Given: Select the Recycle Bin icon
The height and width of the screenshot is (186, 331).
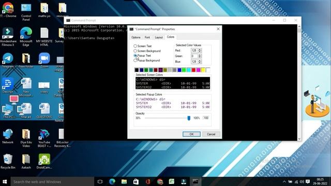Looking at the screenshot, I should click(x=8, y=161).
